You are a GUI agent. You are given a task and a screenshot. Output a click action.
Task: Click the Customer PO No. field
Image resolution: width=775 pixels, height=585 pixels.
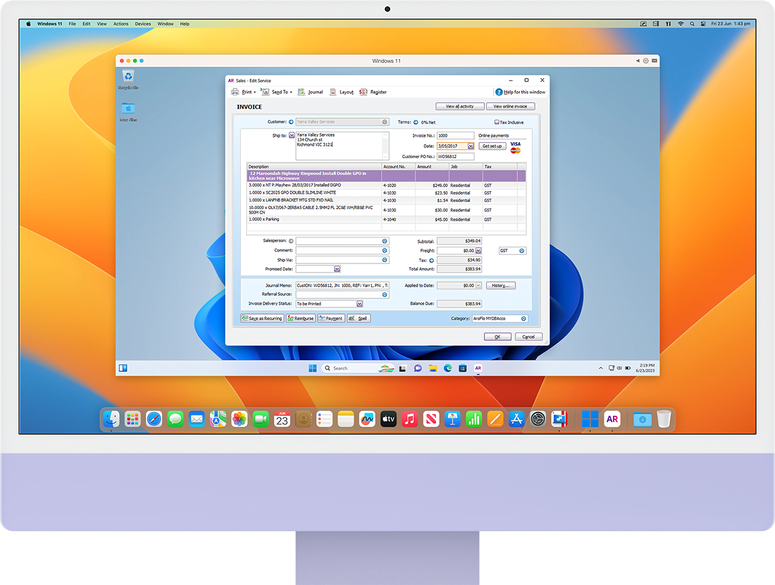(455, 156)
